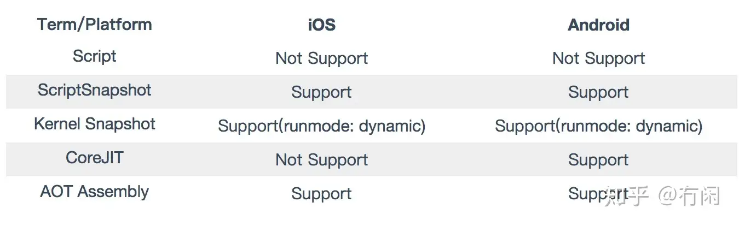739x226 pixels.
Task: Click Android Support cell for CoreJIT
Action: click(598, 160)
